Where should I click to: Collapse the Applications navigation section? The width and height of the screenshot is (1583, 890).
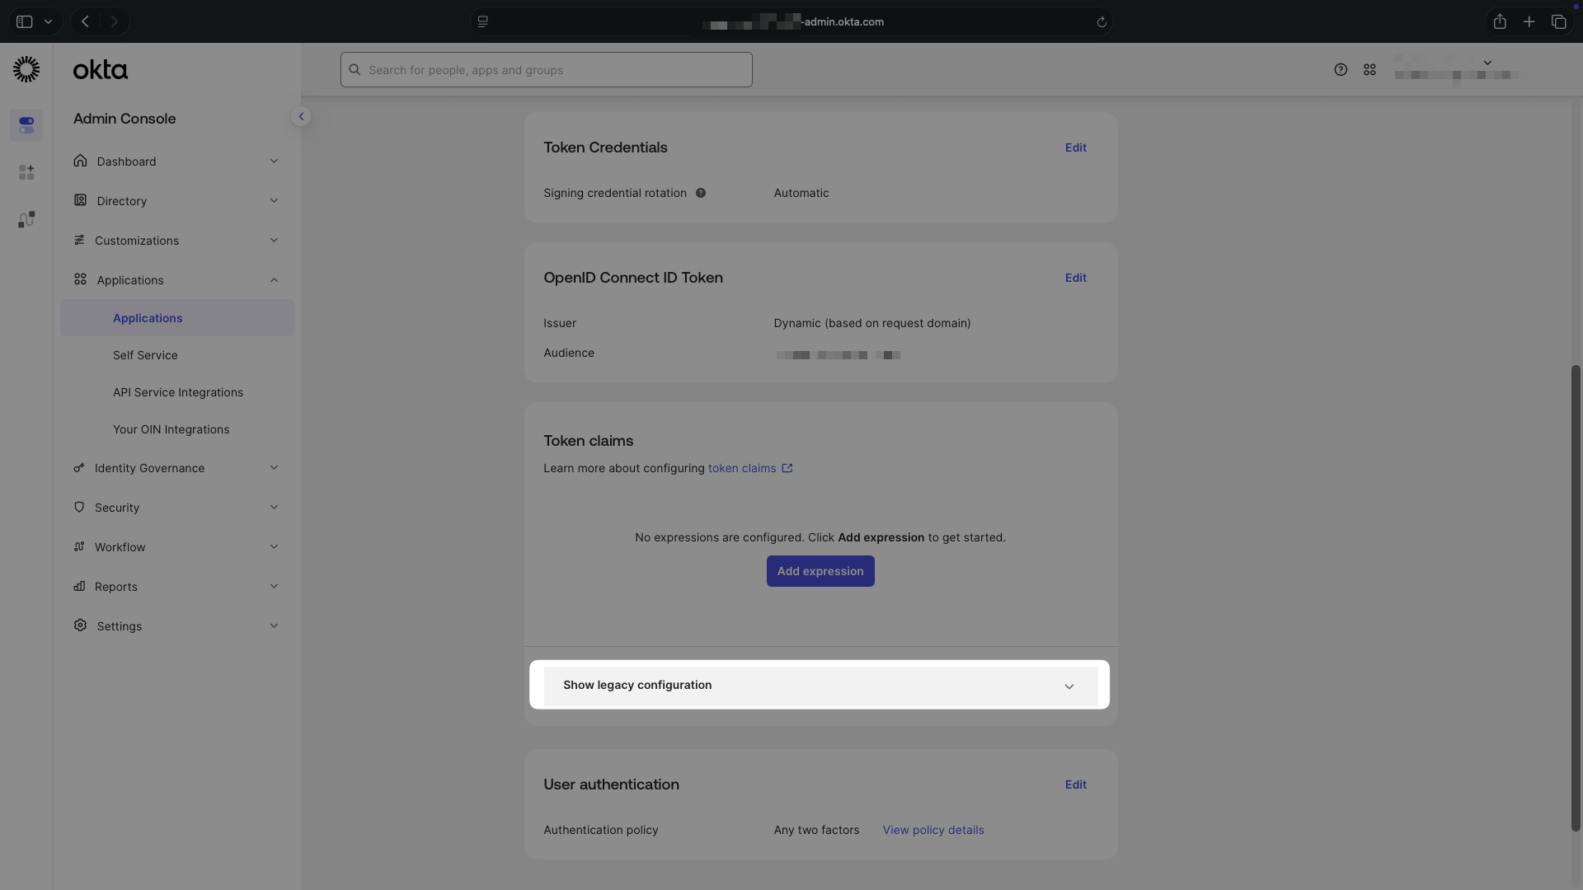click(274, 280)
